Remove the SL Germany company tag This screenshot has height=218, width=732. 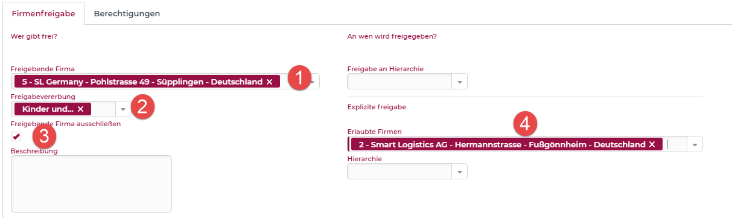(269, 82)
